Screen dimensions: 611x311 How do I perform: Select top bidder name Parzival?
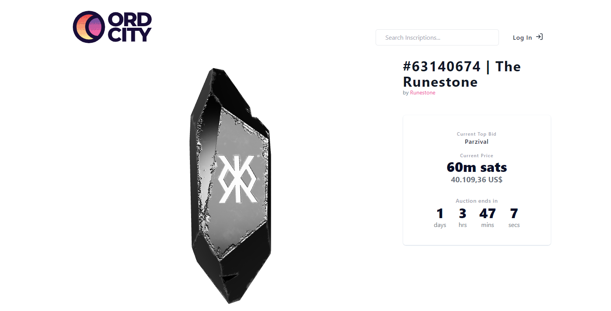pos(477,142)
